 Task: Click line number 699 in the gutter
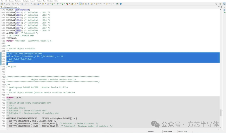(x=3, y=69)
